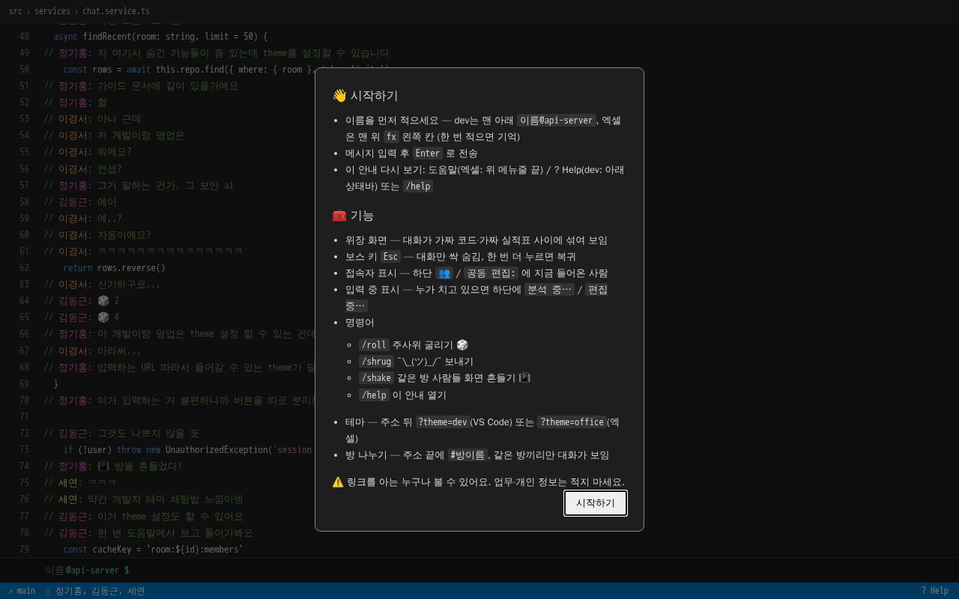Click the ⚠️ link warning line
Viewport: 959px width, 599px height.
point(479,482)
